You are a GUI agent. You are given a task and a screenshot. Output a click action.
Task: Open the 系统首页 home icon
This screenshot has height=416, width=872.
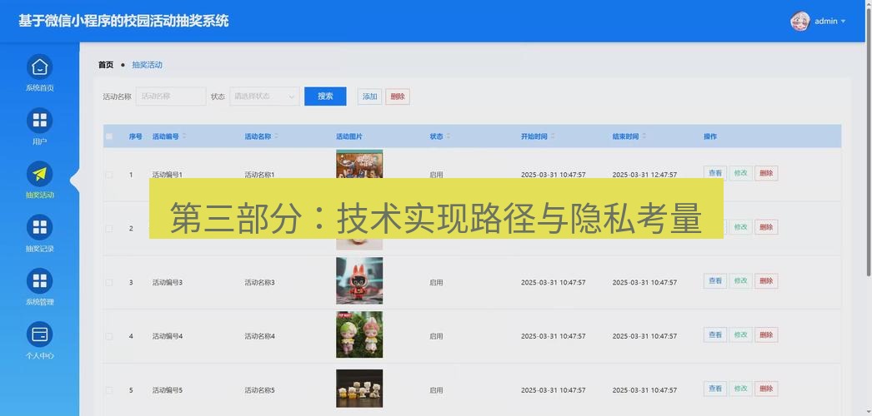tap(39, 67)
